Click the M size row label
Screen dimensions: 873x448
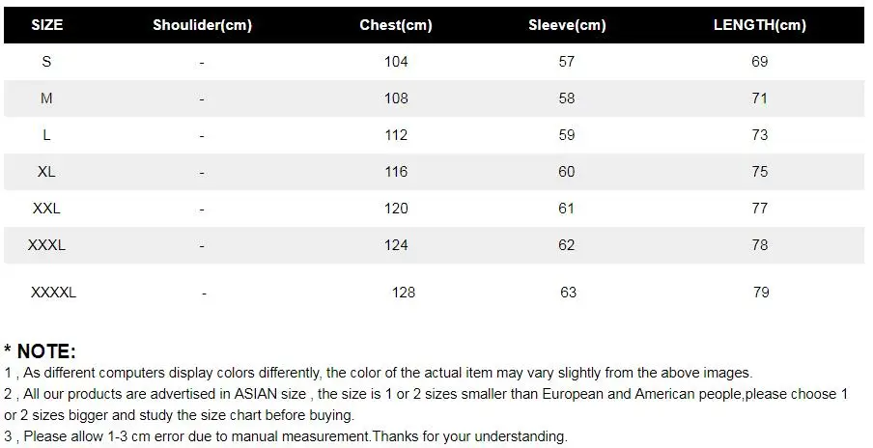point(46,98)
